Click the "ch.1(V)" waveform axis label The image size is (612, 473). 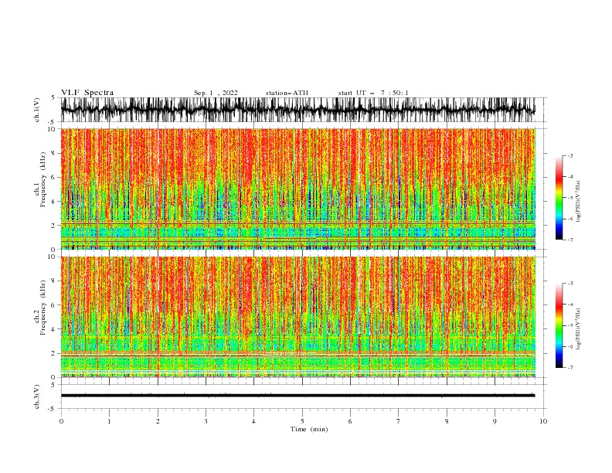(x=37, y=110)
